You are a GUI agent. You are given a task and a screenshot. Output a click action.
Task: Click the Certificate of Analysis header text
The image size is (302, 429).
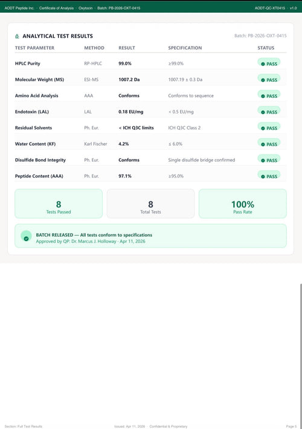coord(56,8)
